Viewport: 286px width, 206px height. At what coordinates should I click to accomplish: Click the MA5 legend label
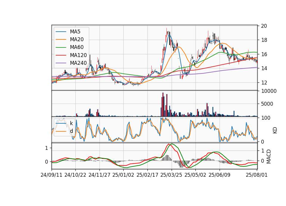75,32
